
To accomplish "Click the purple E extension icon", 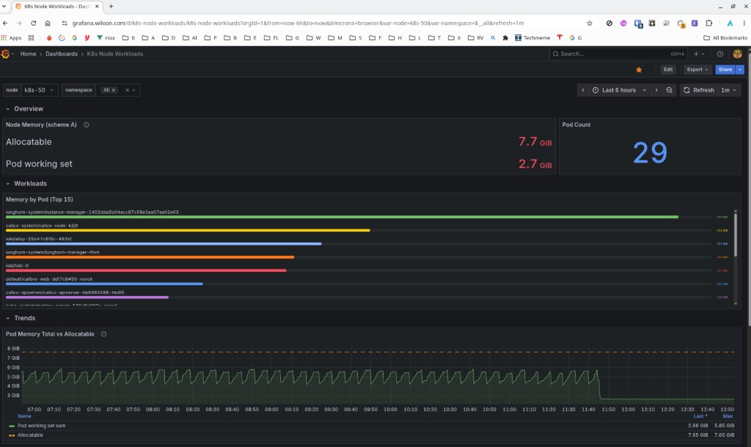I will coord(695,23).
